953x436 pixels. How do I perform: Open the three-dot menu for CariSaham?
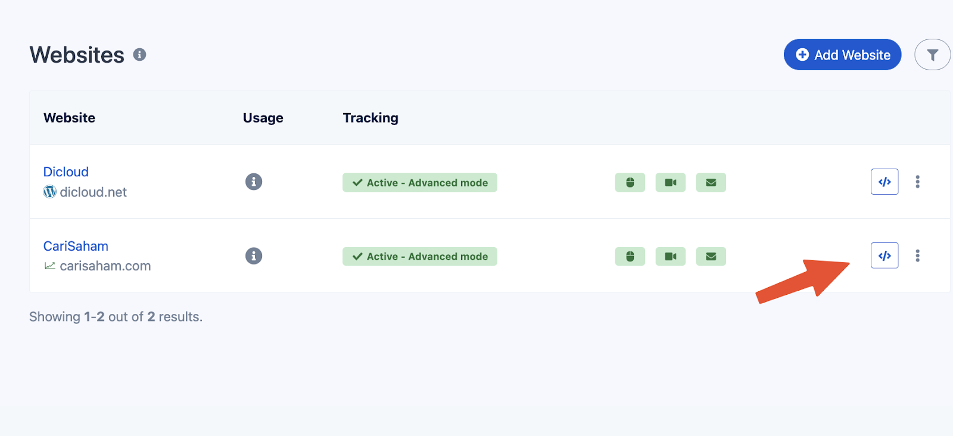(917, 256)
